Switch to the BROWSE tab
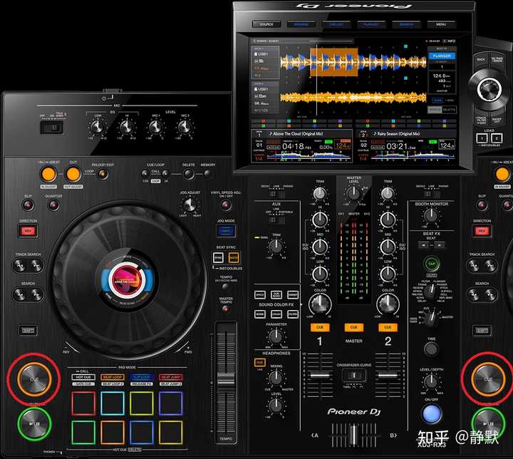Screen dimensions: 513x459 301,24
